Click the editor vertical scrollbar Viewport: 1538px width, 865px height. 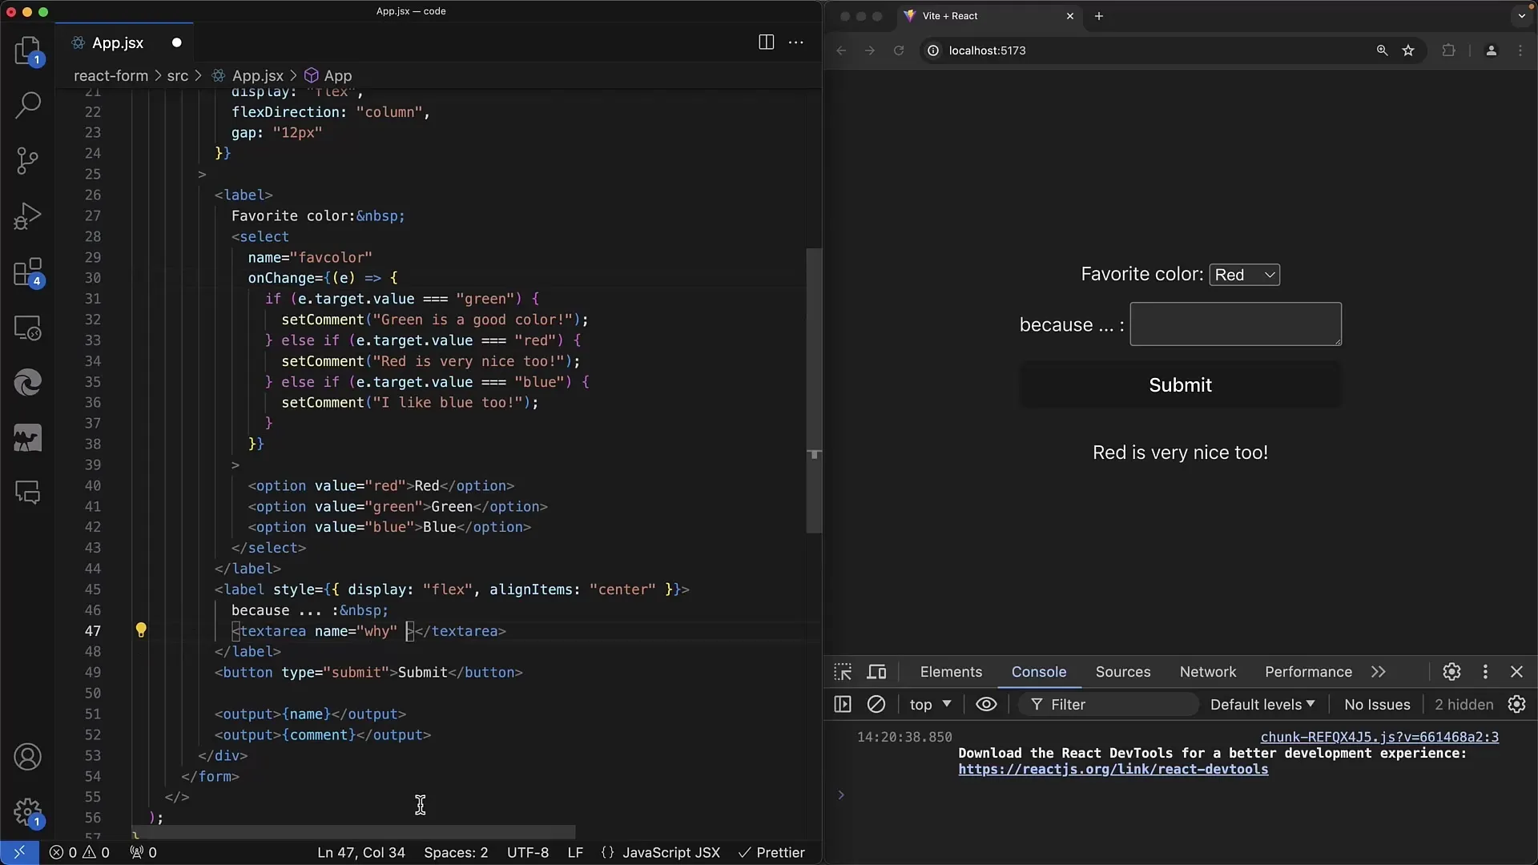pyautogui.click(x=814, y=391)
